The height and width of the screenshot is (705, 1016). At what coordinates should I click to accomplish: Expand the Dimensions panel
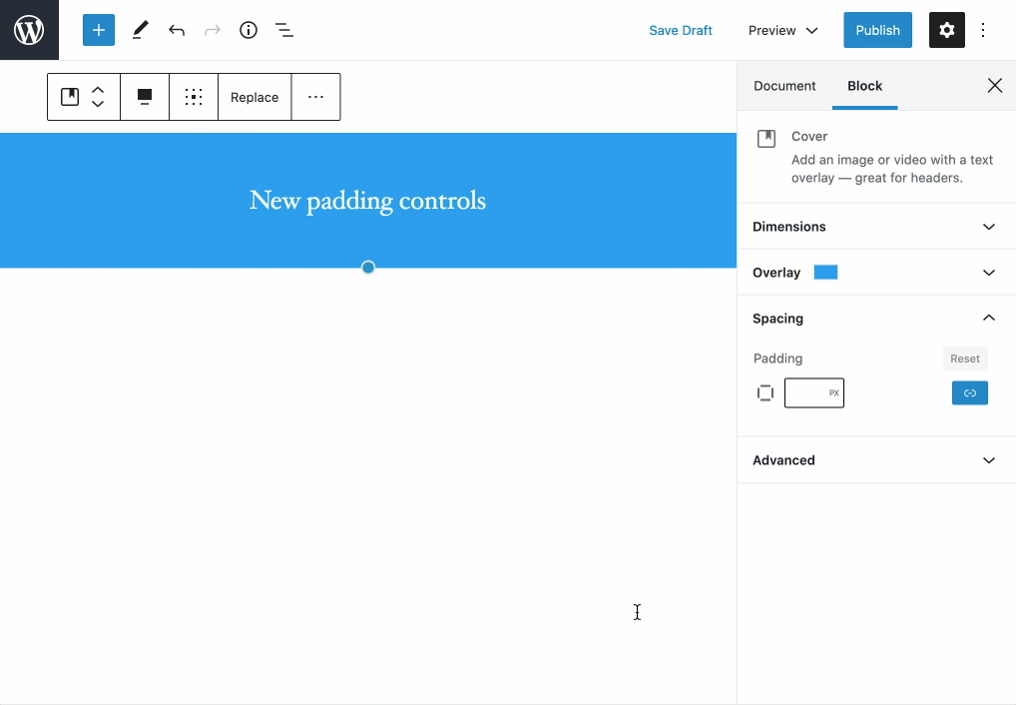point(876,227)
